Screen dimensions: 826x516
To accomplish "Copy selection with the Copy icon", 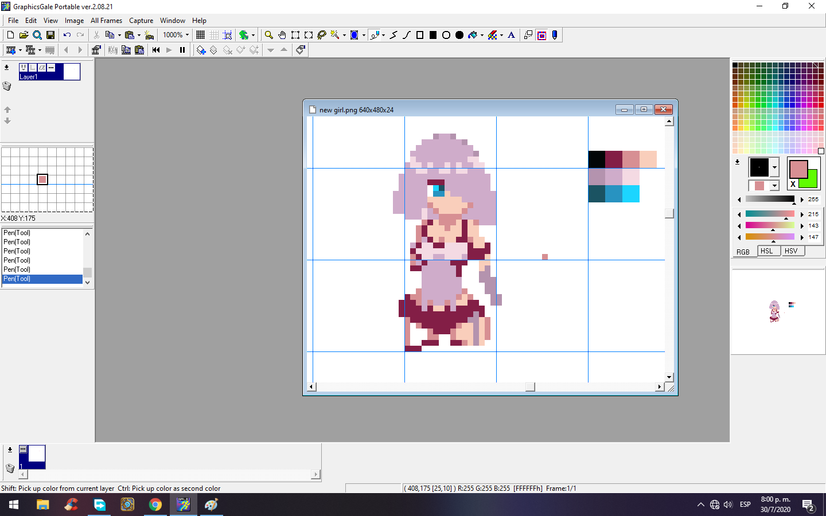I will 110,35.
